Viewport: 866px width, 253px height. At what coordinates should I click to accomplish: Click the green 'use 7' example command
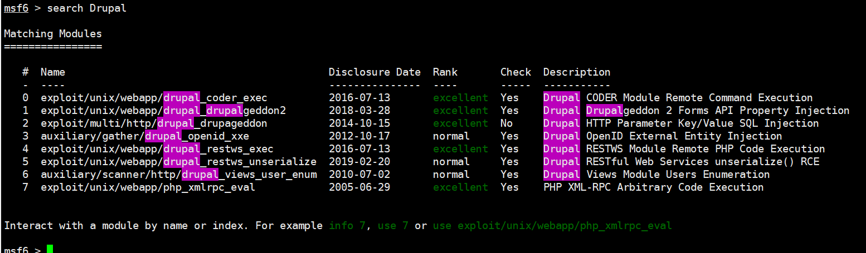click(x=393, y=226)
